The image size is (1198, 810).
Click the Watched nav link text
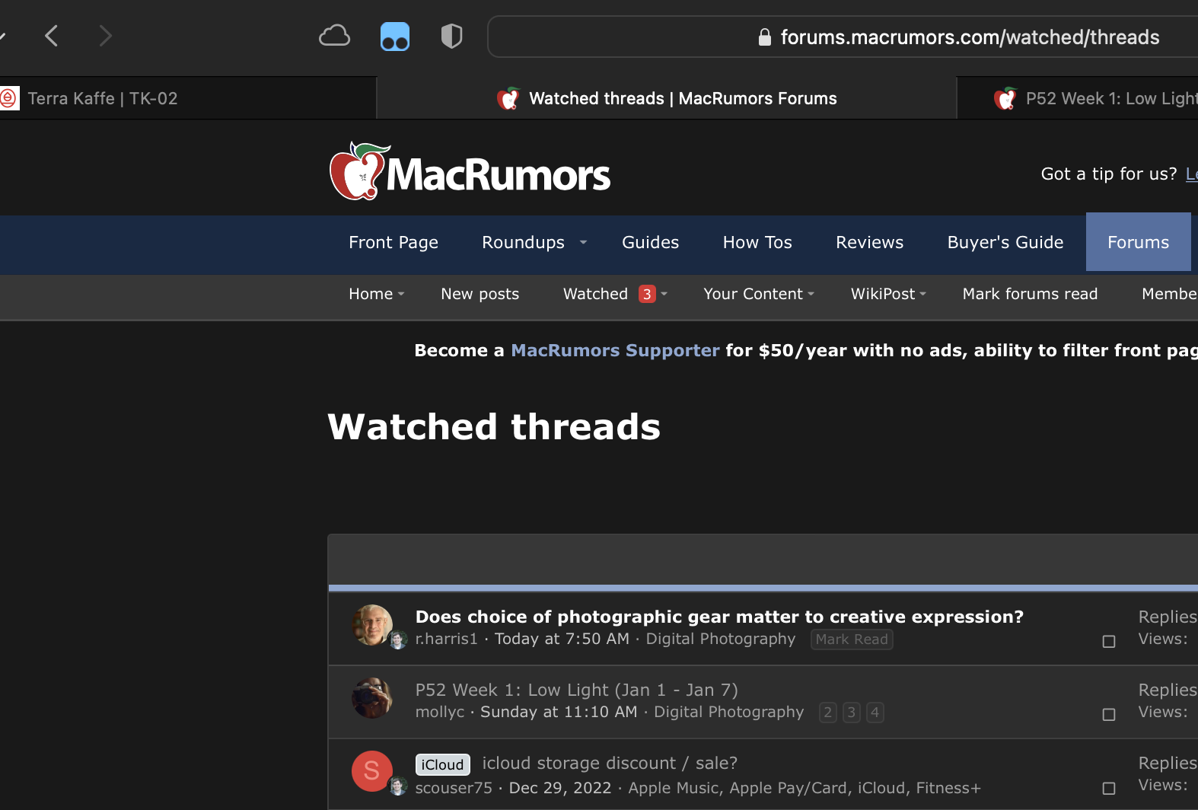(x=595, y=294)
